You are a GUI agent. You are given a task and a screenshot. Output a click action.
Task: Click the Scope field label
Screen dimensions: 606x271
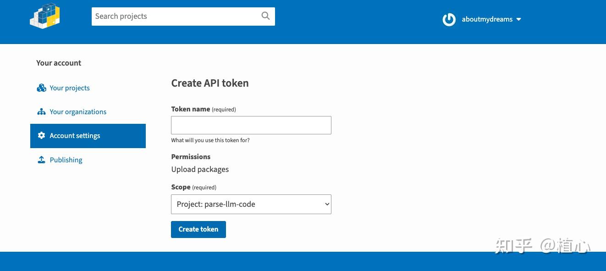[181, 187]
